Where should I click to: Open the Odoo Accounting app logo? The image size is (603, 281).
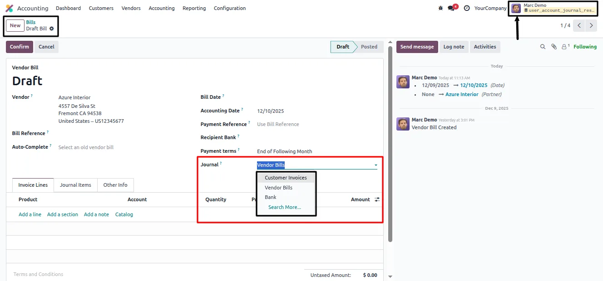(9, 8)
